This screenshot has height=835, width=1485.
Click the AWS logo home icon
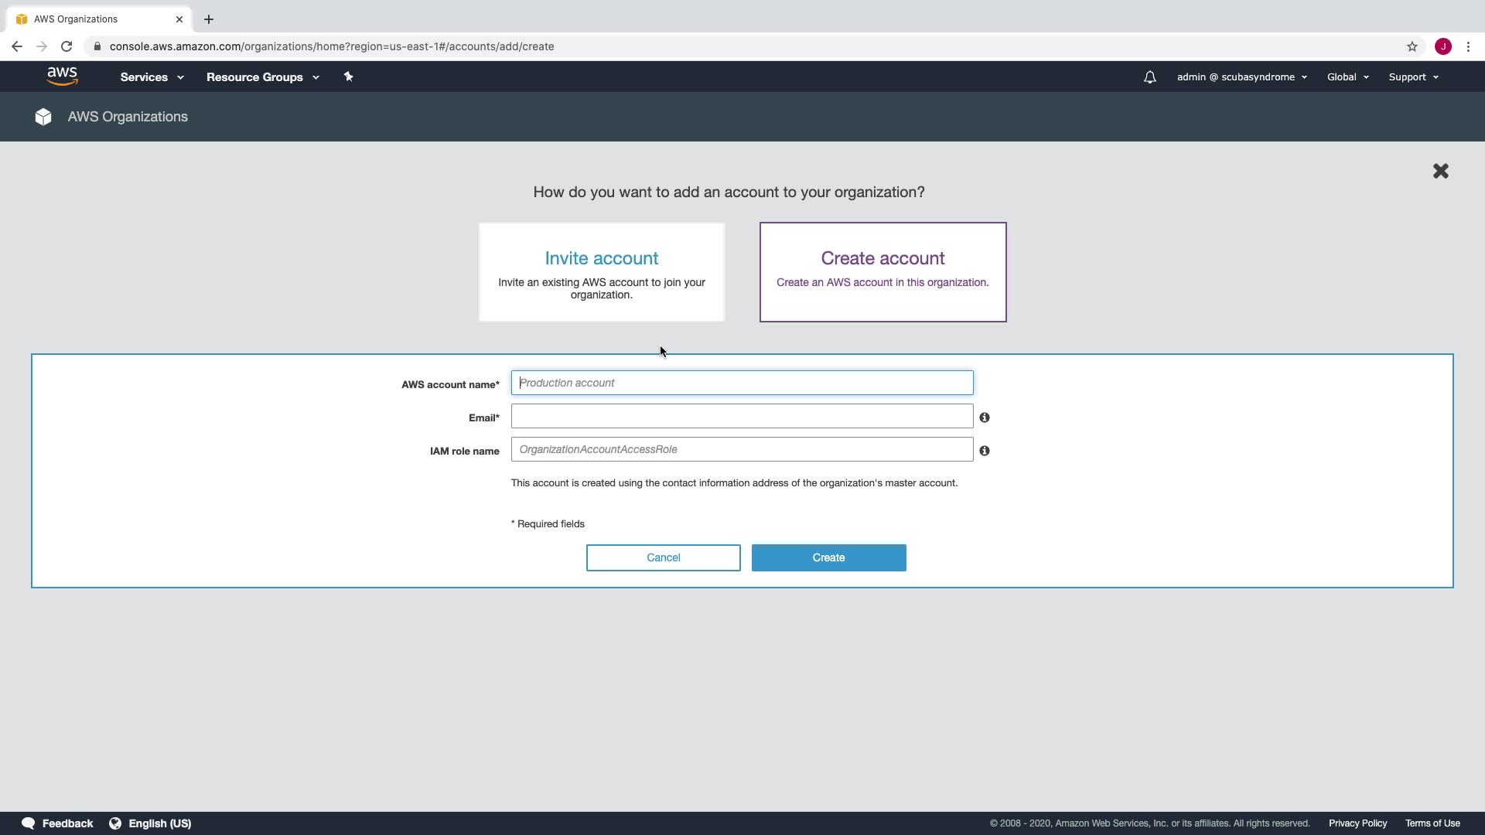(x=62, y=77)
